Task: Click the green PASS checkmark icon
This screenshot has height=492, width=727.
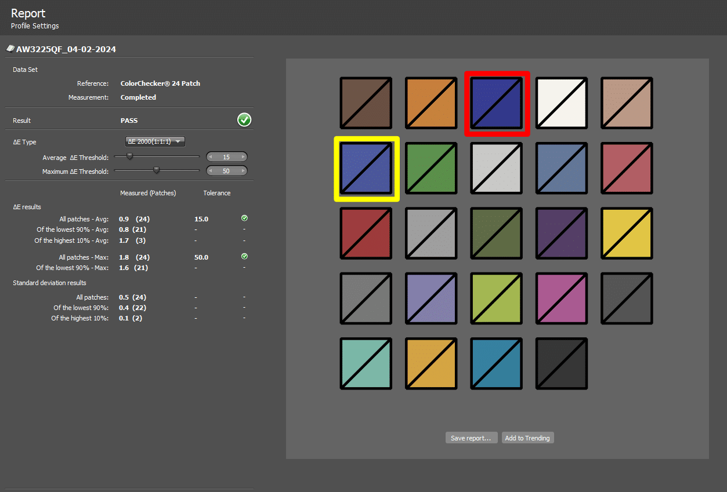Action: (244, 120)
